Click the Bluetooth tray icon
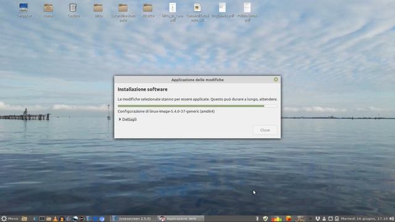Screen dimensions: 395x222 pos(257,218)
